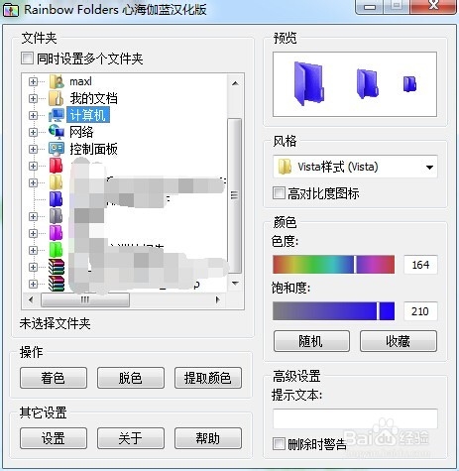Image resolution: width=459 pixels, height=471 pixels.
Task: Click the horizontal scrollbar thumb in tree
Action: tap(85, 299)
